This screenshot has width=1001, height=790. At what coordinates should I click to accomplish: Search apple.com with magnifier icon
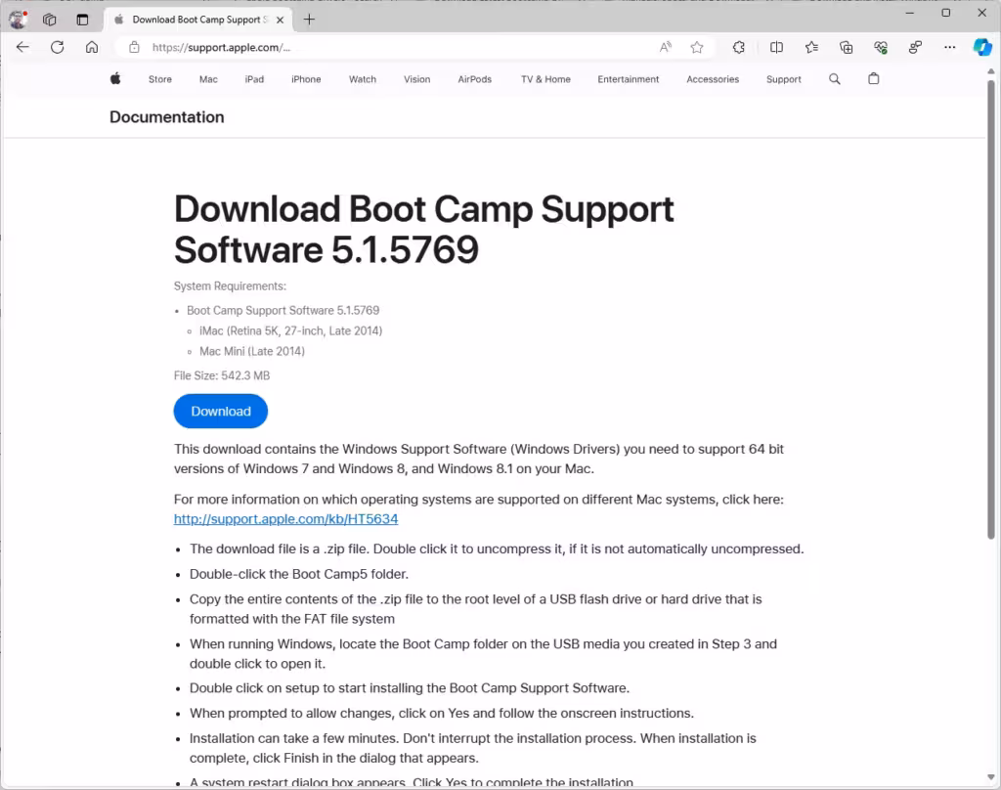[835, 78]
